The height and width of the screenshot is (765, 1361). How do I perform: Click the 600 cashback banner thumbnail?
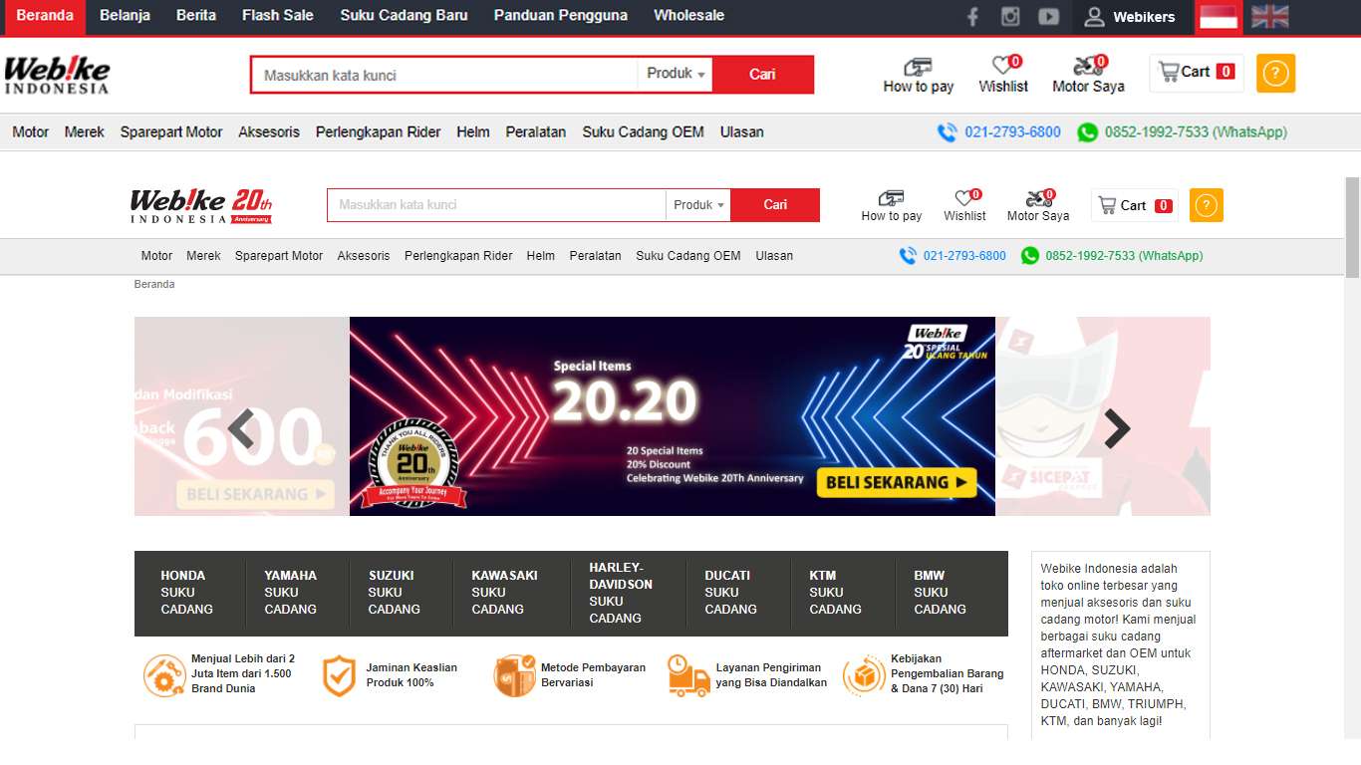[242, 416]
